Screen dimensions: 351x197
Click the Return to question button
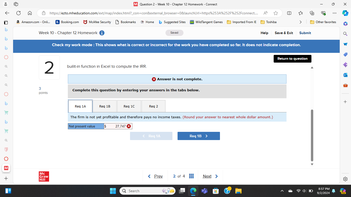tap(292, 58)
